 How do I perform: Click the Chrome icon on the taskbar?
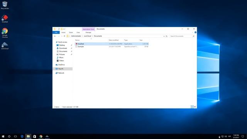(41, 136)
